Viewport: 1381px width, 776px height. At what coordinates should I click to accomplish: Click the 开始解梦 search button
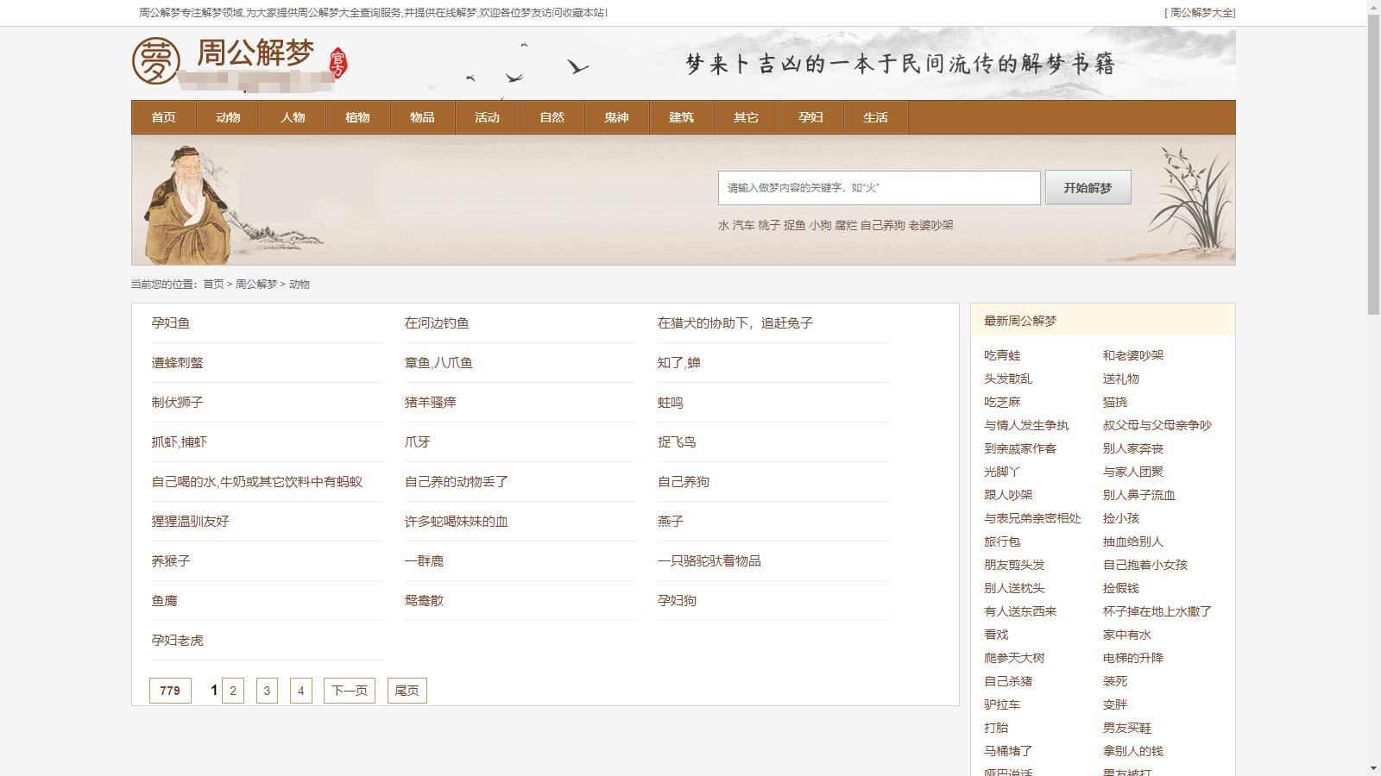click(1088, 188)
